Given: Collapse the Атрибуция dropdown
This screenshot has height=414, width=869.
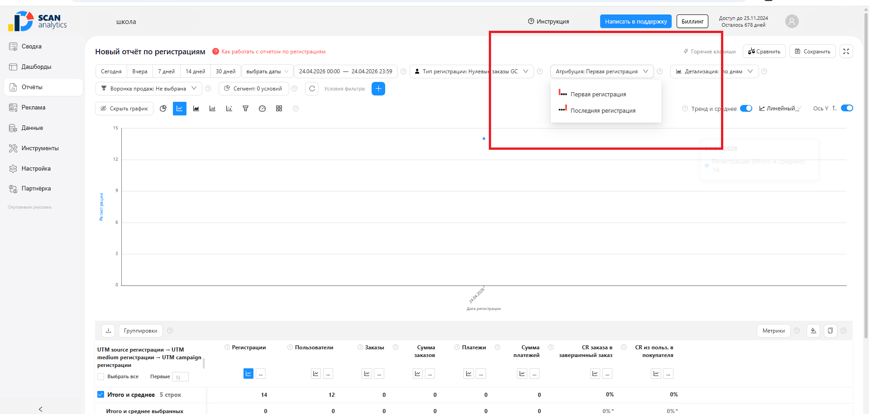Looking at the screenshot, I should click(602, 71).
